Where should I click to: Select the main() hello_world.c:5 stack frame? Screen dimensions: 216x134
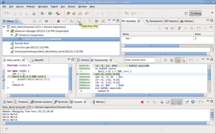61,39
